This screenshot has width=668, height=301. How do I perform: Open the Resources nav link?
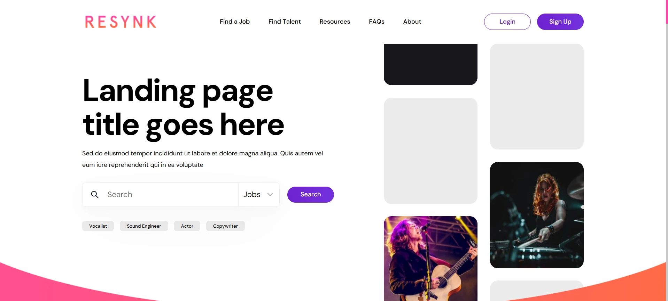[335, 22]
